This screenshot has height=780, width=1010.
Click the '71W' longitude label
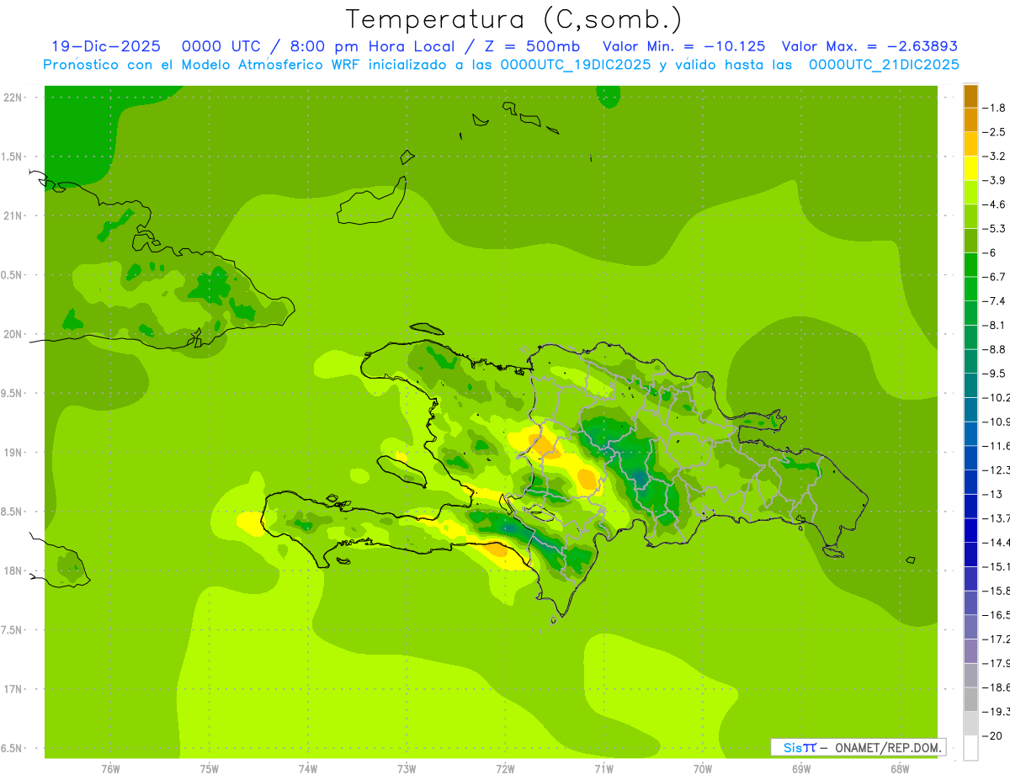click(x=603, y=769)
